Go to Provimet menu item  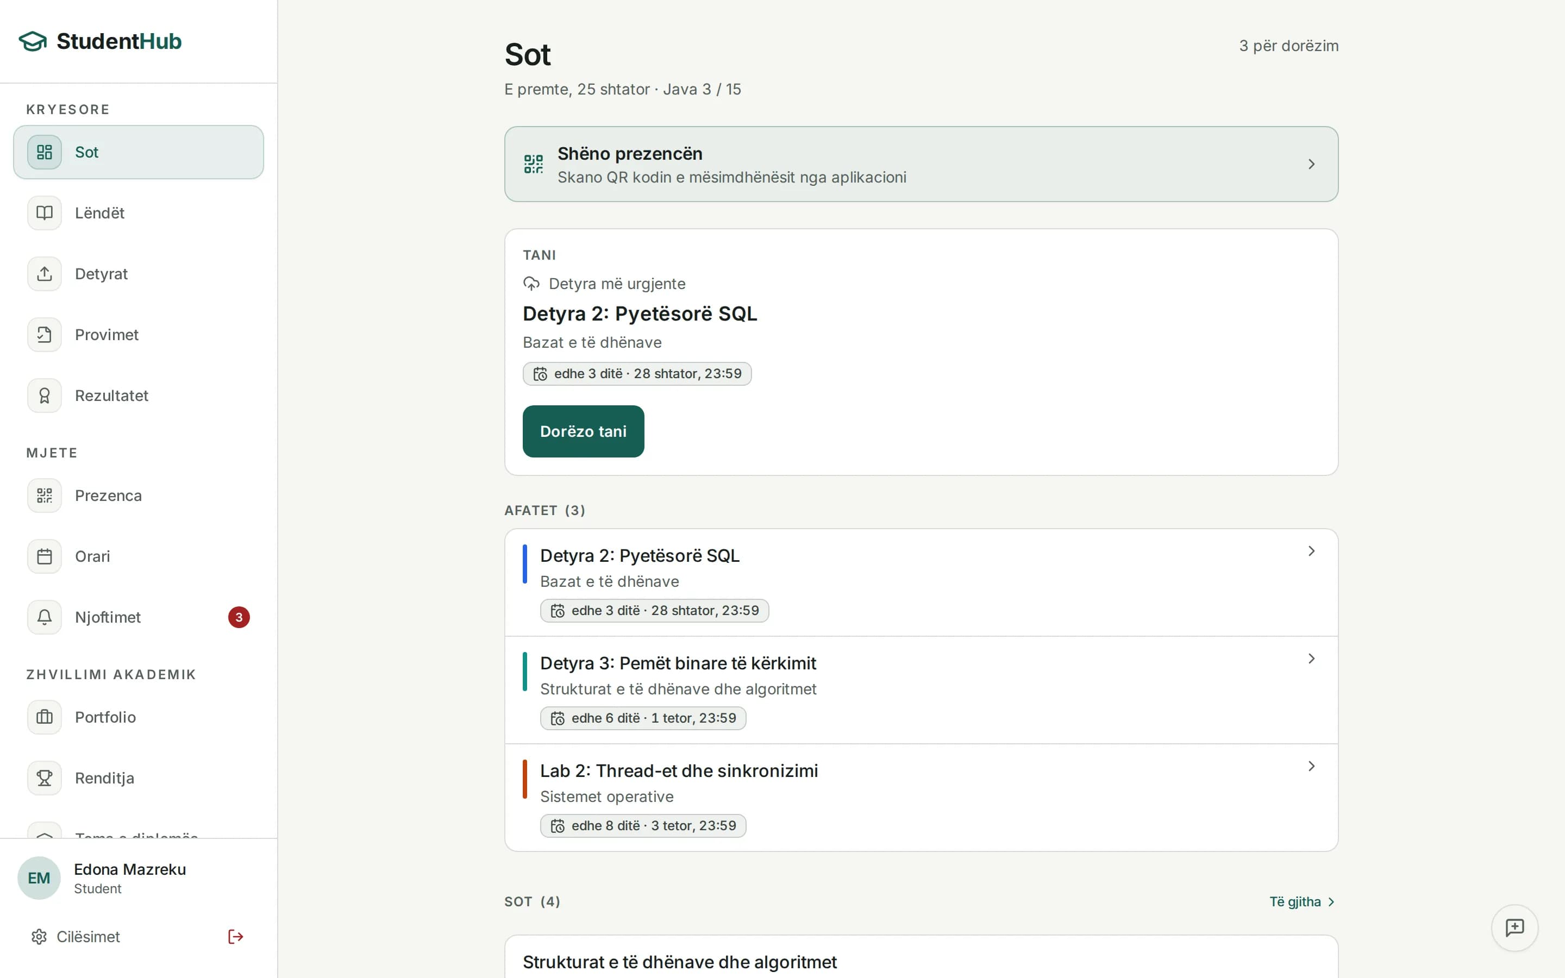click(139, 334)
